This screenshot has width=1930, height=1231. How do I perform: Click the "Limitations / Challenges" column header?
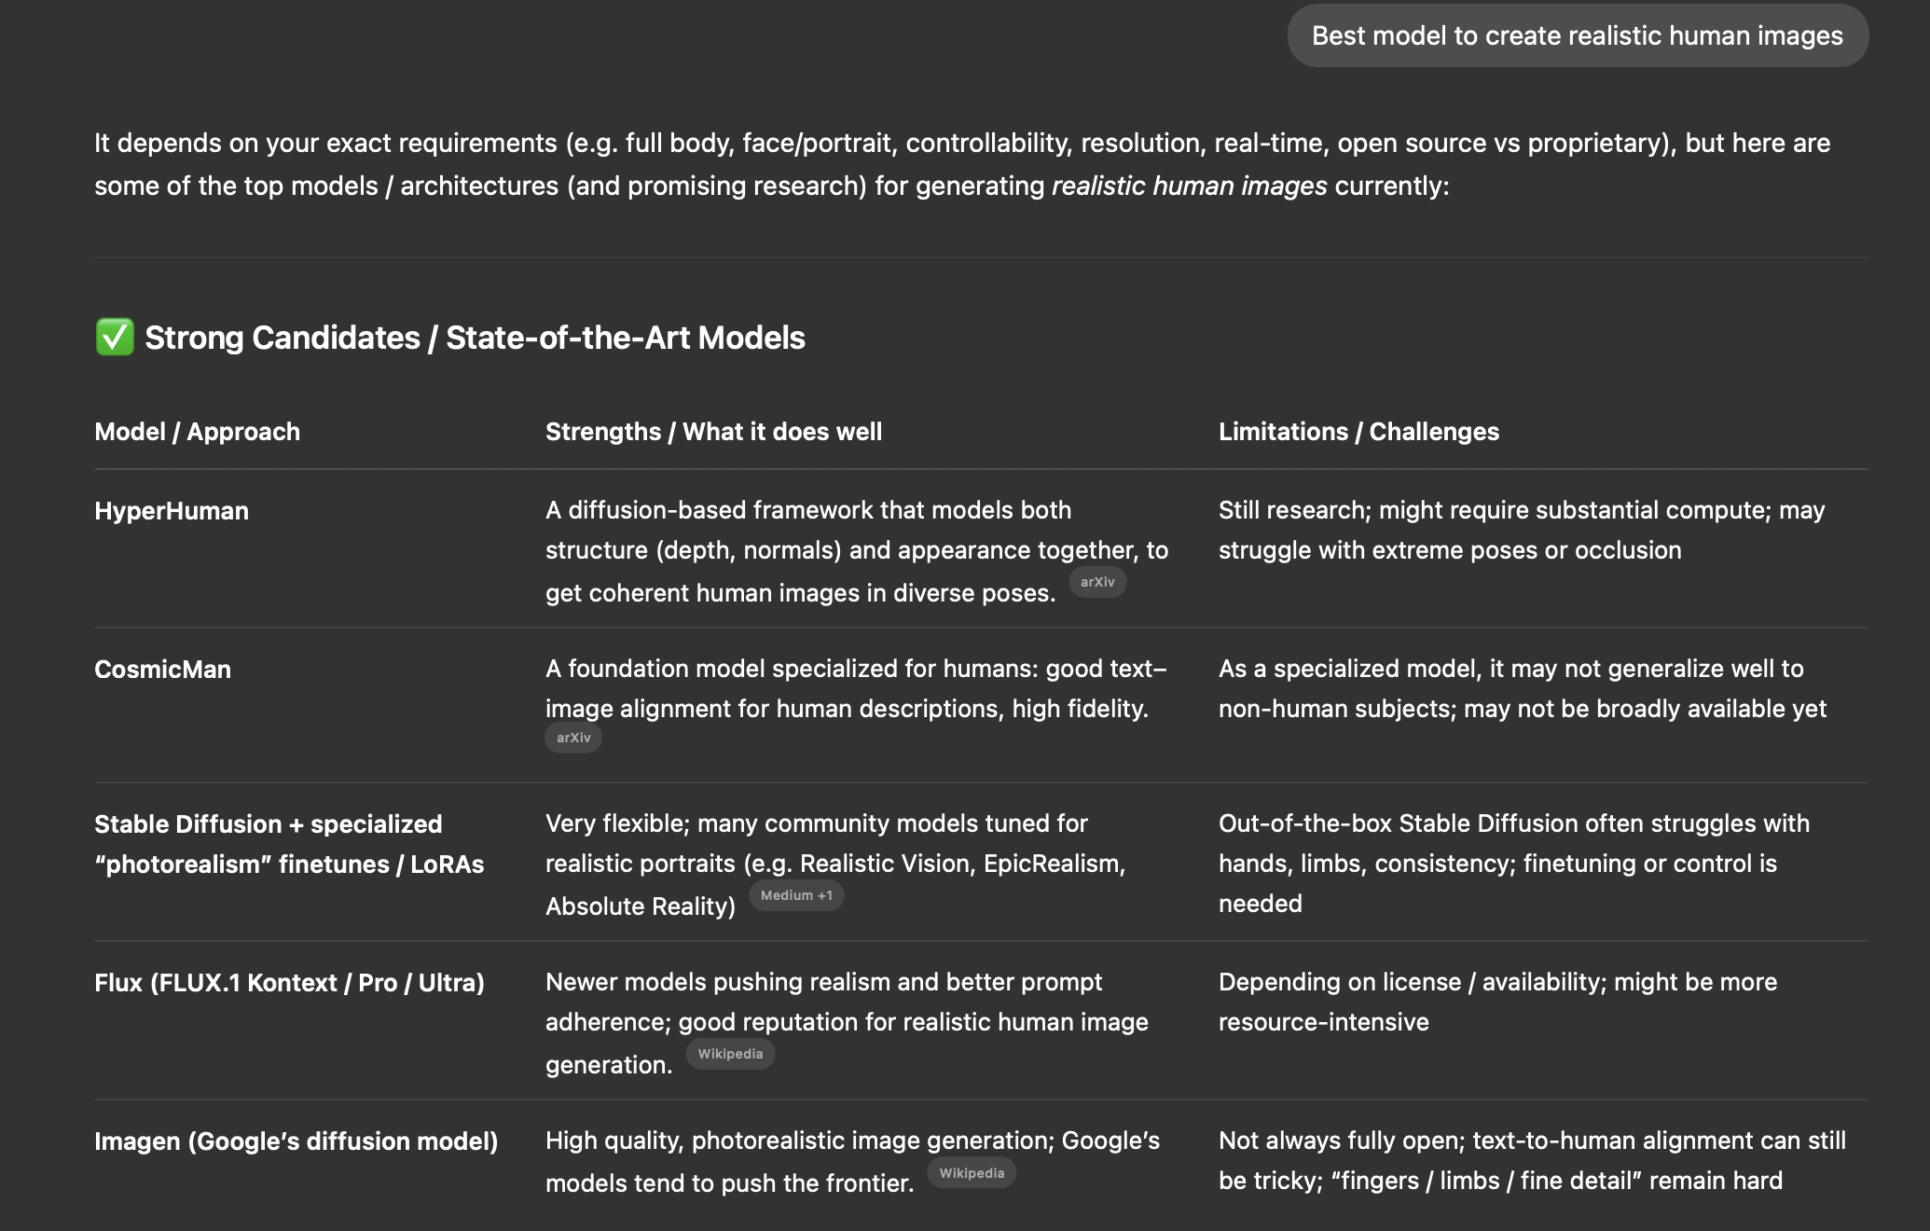[x=1358, y=432]
